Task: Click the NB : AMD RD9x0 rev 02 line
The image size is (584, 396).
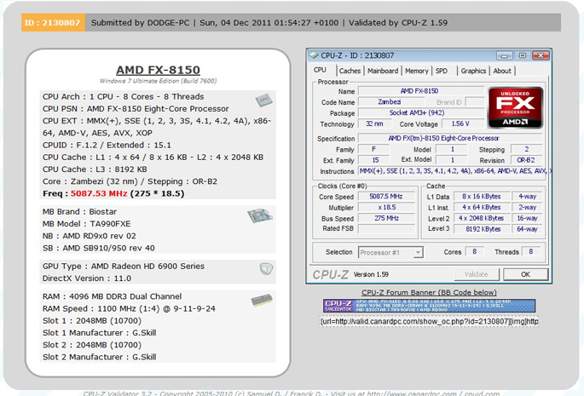Action: coord(89,236)
